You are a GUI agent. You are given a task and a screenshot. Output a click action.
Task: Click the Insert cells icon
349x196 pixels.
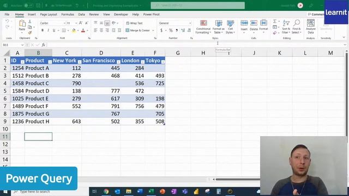coord(244,23)
